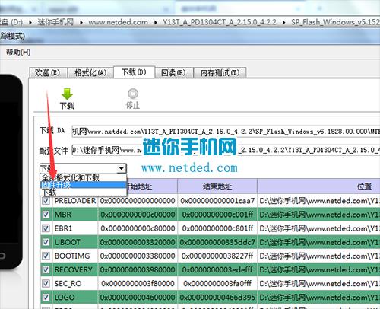The image size is (380, 309).
Task: Select the 下载(D) download tab
Action: (x=134, y=72)
